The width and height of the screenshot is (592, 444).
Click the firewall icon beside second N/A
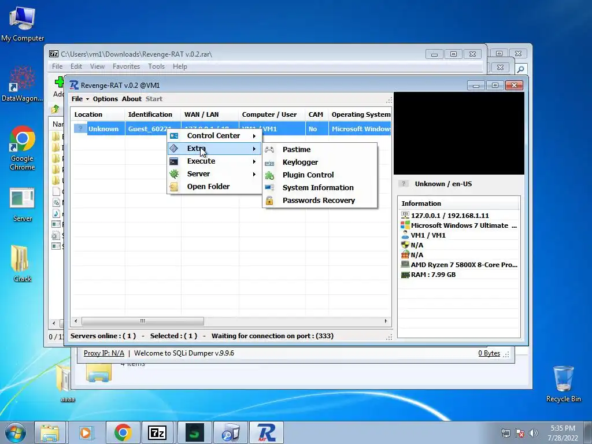pyautogui.click(x=405, y=254)
